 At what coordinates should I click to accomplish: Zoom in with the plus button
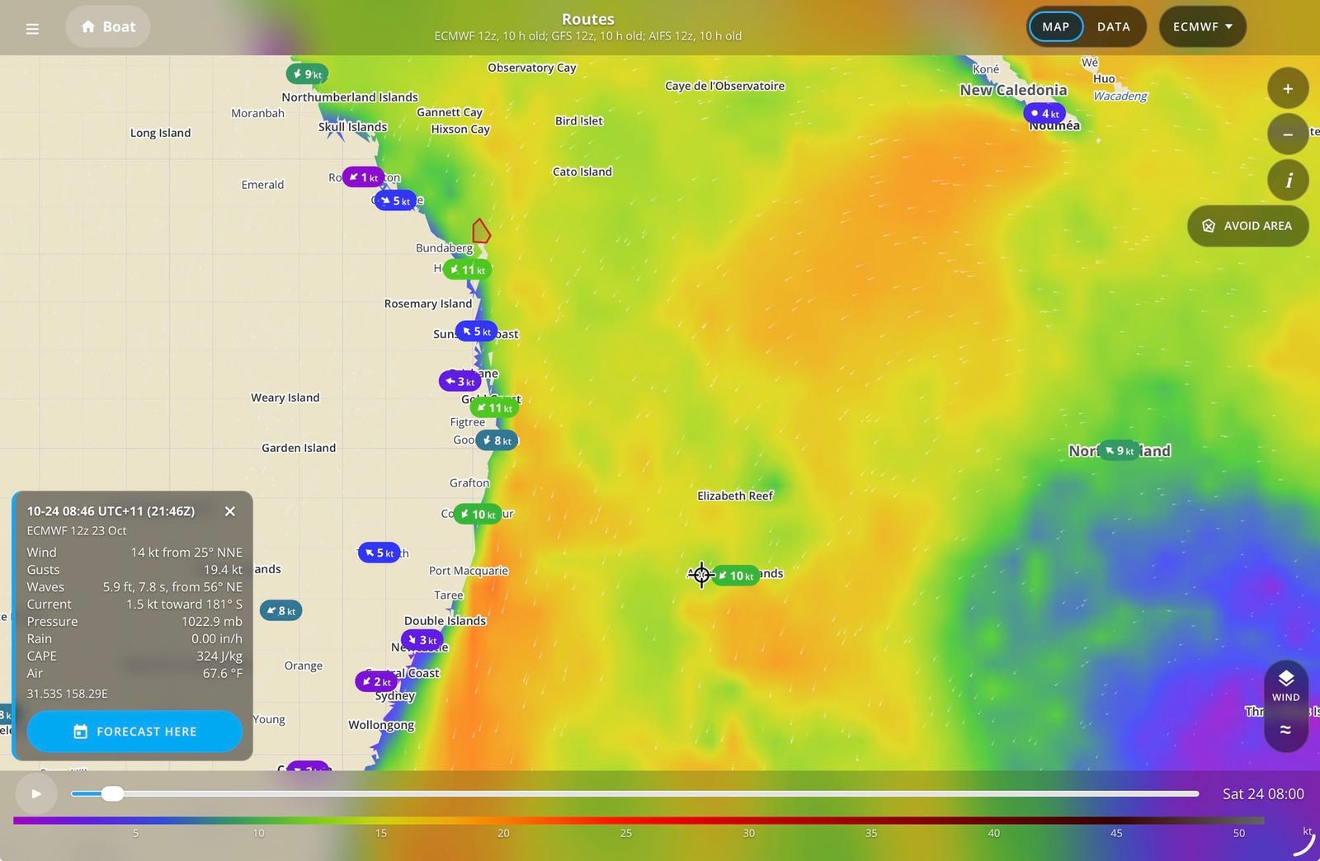[x=1288, y=88]
